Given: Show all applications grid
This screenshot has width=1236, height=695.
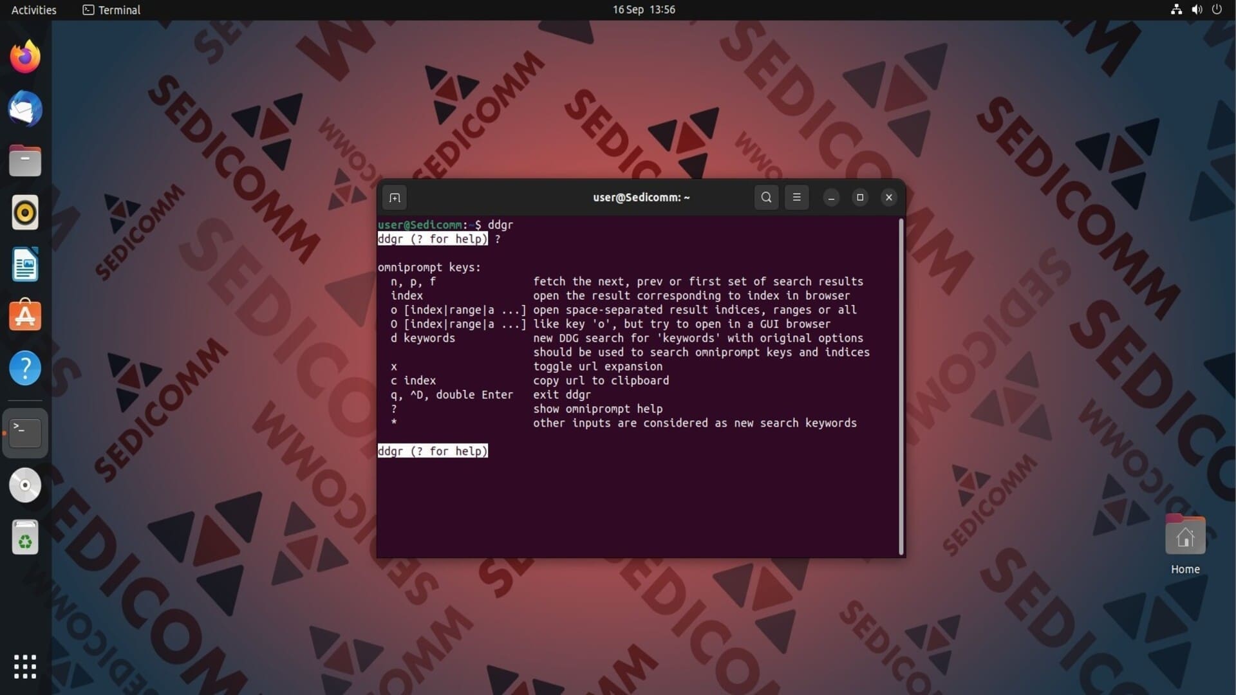Looking at the screenshot, I should click(25, 667).
